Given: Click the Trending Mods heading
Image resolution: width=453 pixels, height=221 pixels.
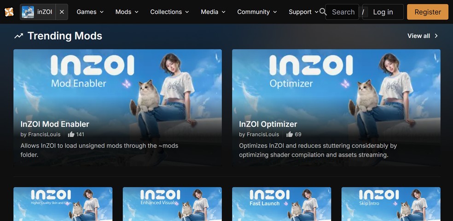Looking at the screenshot, I should [65, 36].
